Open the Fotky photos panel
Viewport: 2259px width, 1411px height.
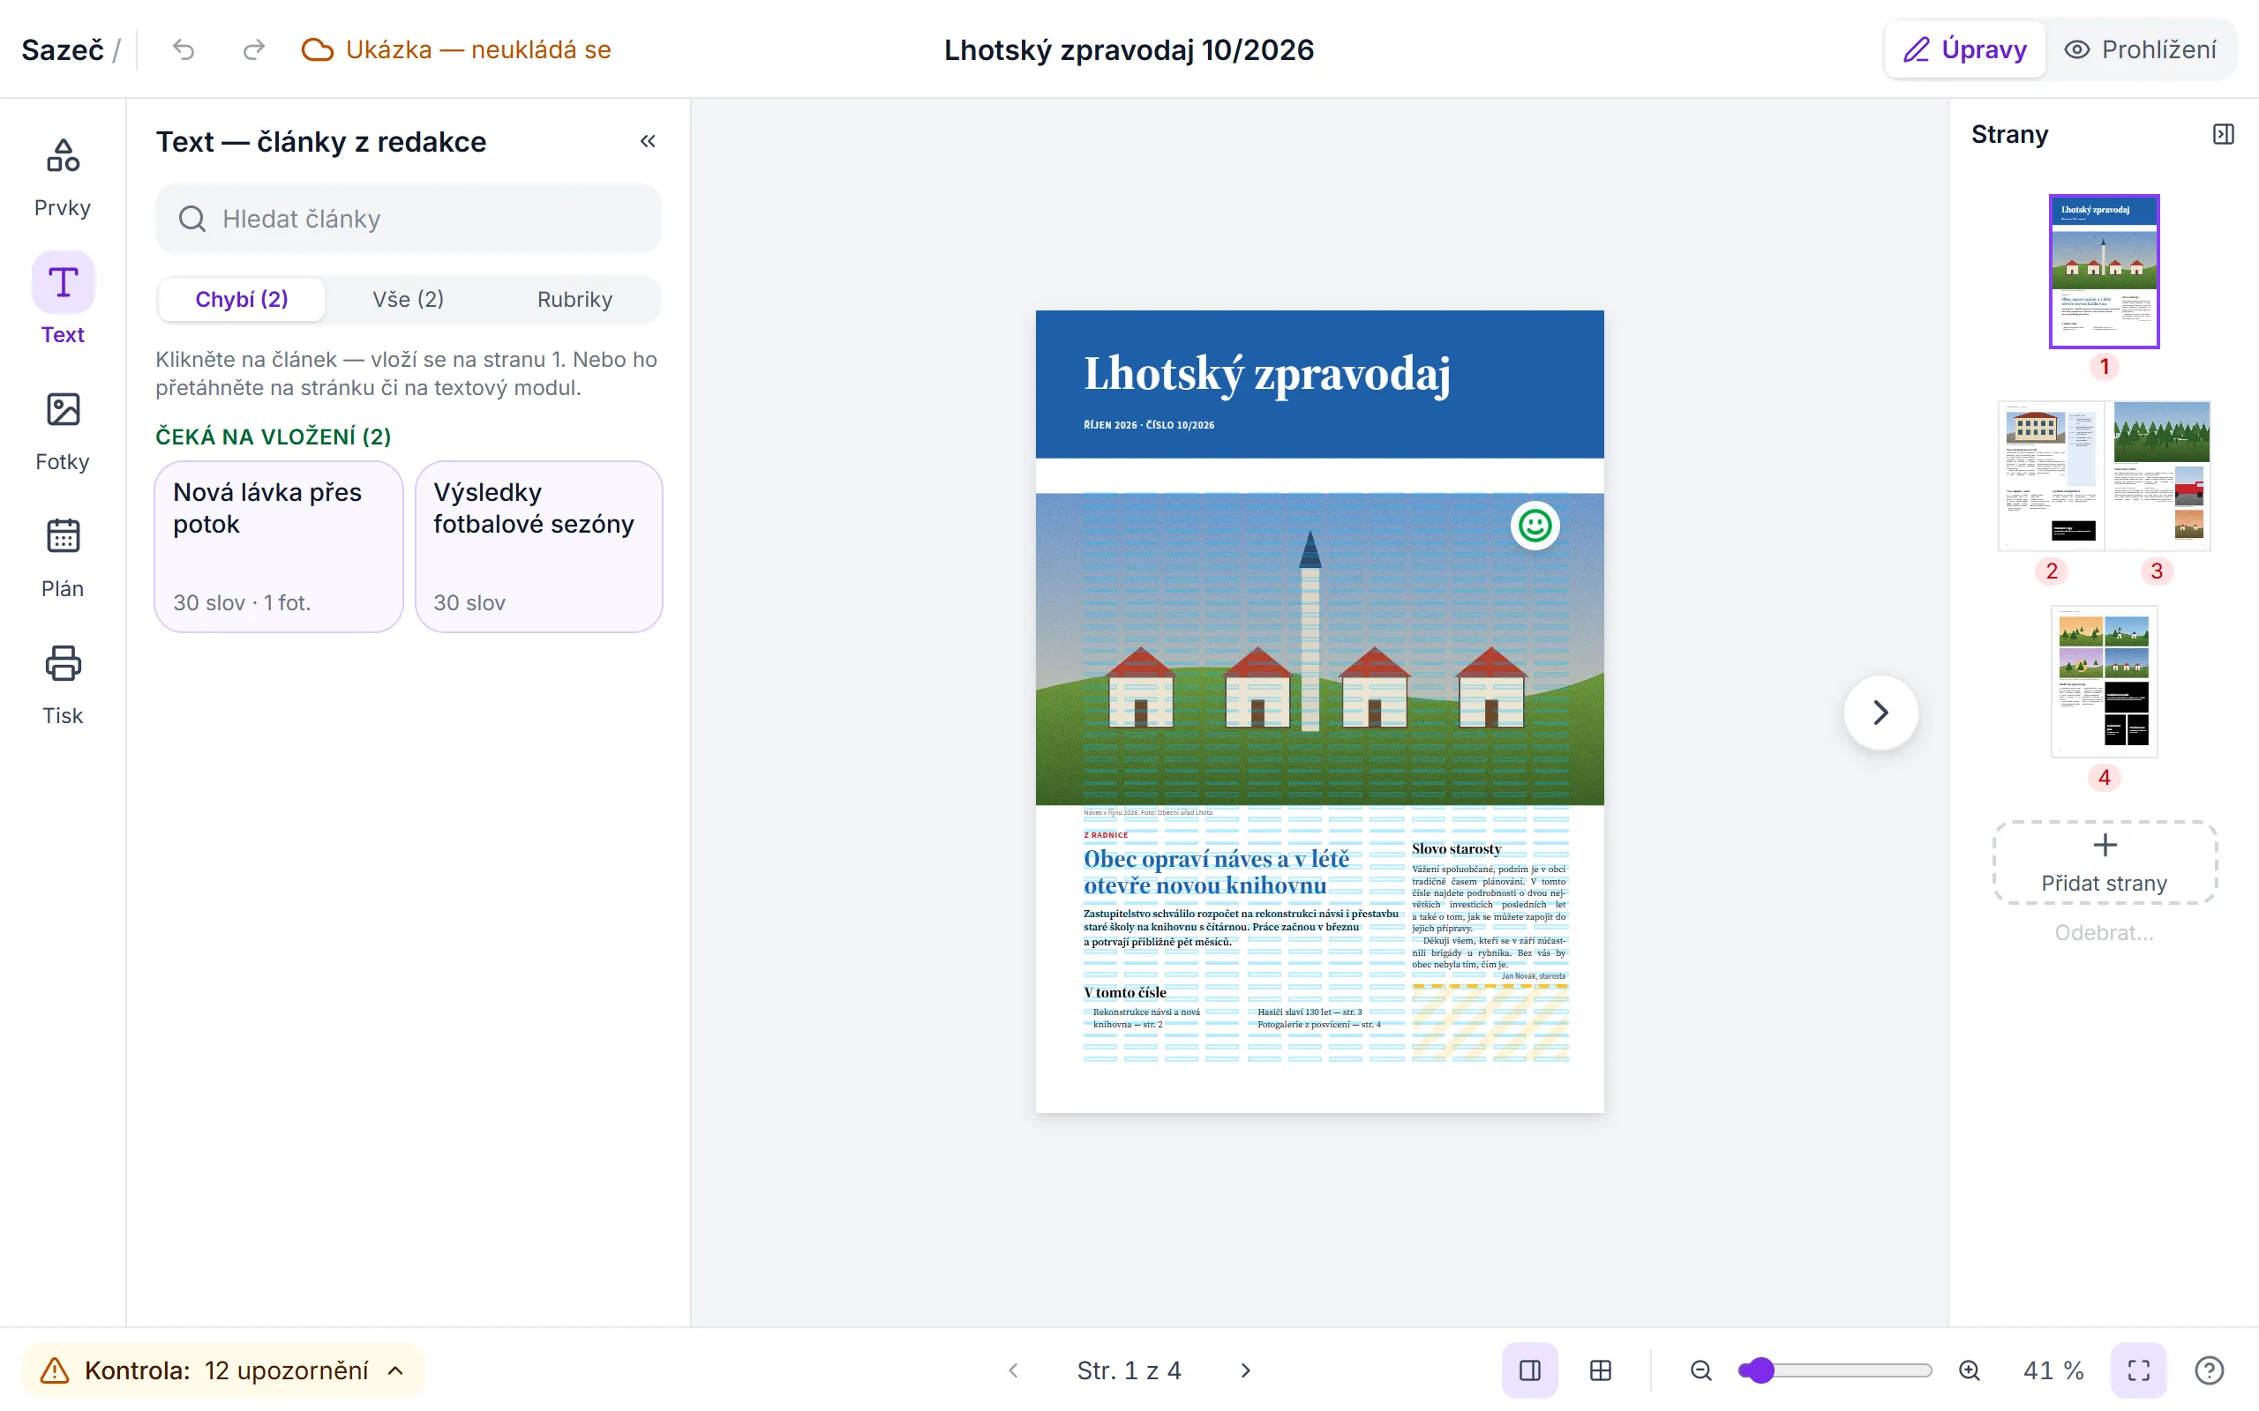pos(63,431)
